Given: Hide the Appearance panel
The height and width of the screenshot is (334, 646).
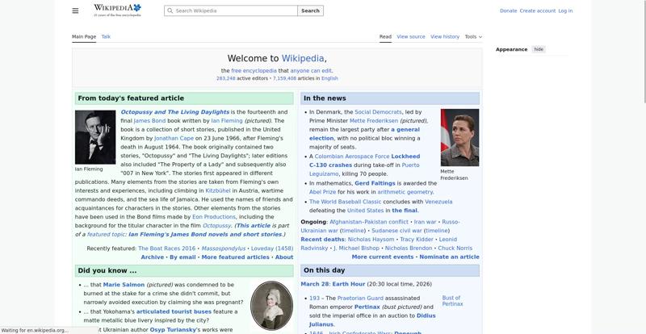Looking at the screenshot, I should click(x=539, y=49).
